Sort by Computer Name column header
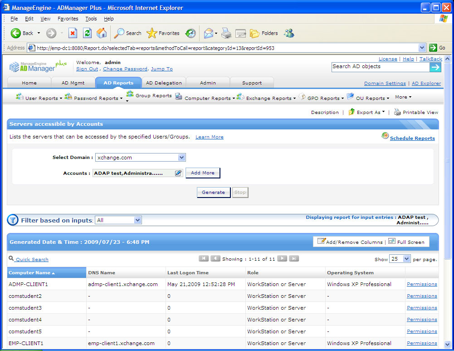454x351 pixels. point(47,273)
